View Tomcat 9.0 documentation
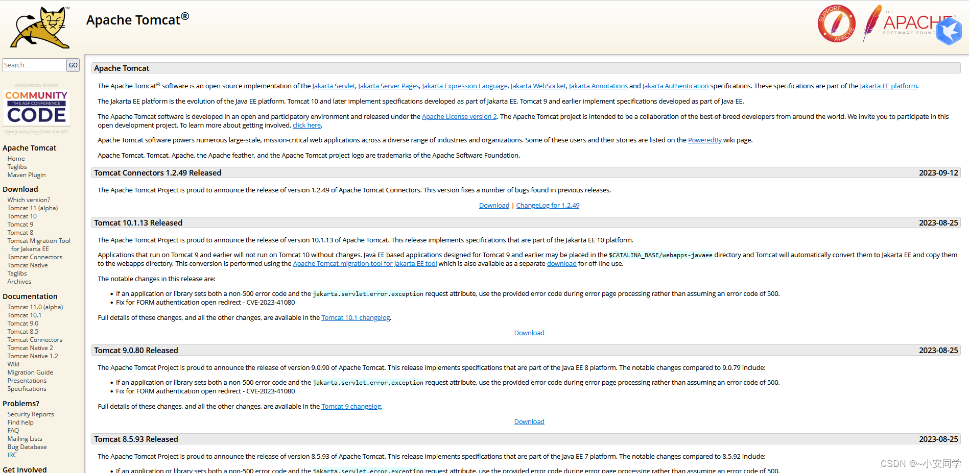This screenshot has height=473, width=969. (23, 323)
